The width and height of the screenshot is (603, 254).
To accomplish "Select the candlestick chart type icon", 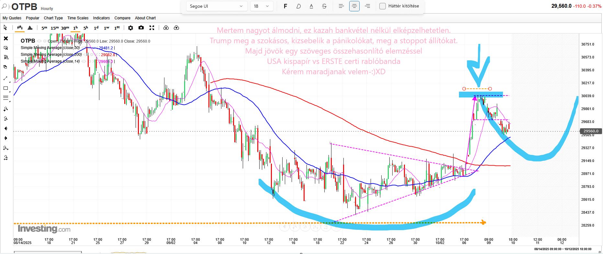I will click(x=20, y=28).
